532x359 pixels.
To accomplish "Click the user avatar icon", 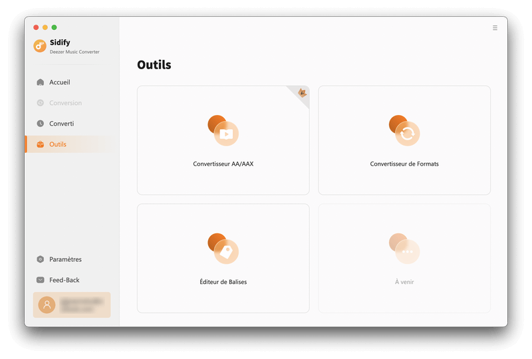I will pos(47,304).
